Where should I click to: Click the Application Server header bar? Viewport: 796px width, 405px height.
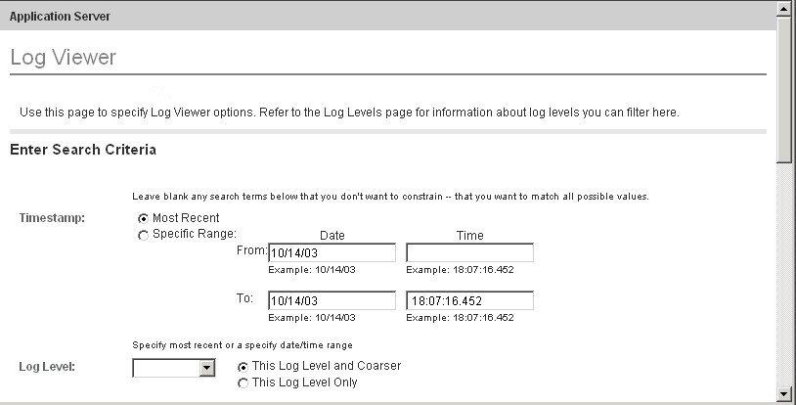(391, 17)
